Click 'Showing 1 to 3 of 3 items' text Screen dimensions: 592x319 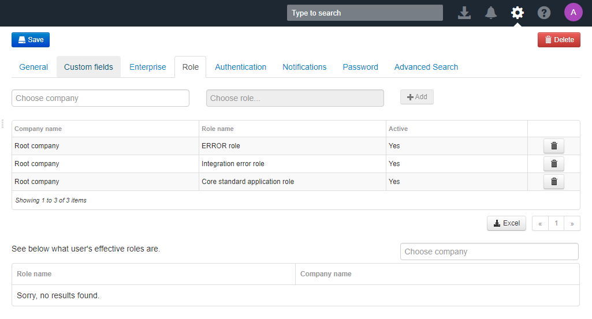(x=51, y=200)
